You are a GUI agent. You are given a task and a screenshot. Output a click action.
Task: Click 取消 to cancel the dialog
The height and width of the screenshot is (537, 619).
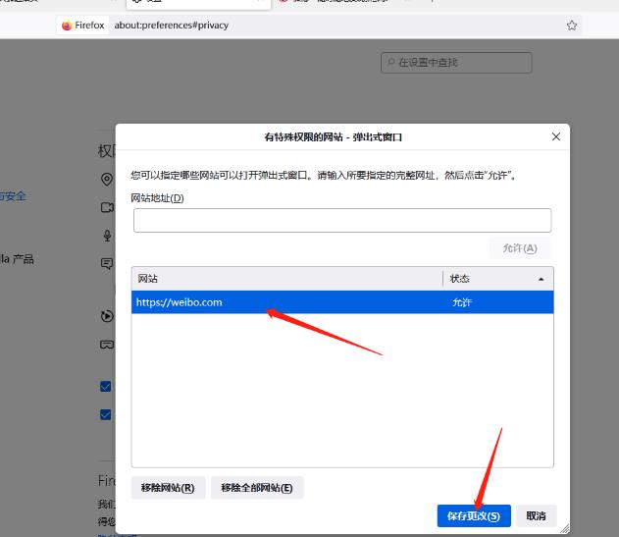pos(536,515)
